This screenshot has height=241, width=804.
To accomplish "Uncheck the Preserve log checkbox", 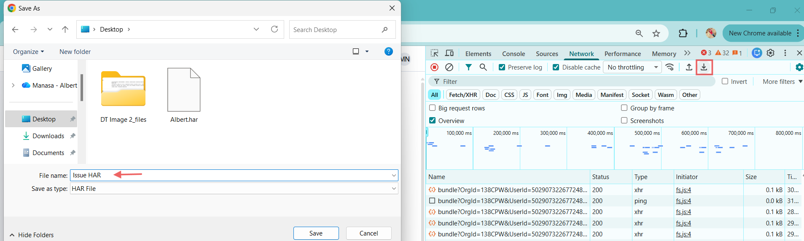I will click(x=502, y=67).
